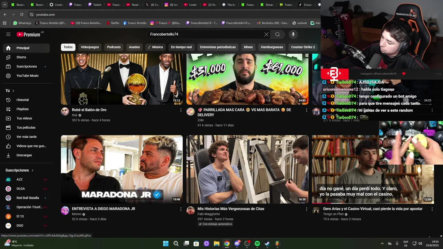
Task: Open the Netflix bookmark
Action: pos(112,23)
